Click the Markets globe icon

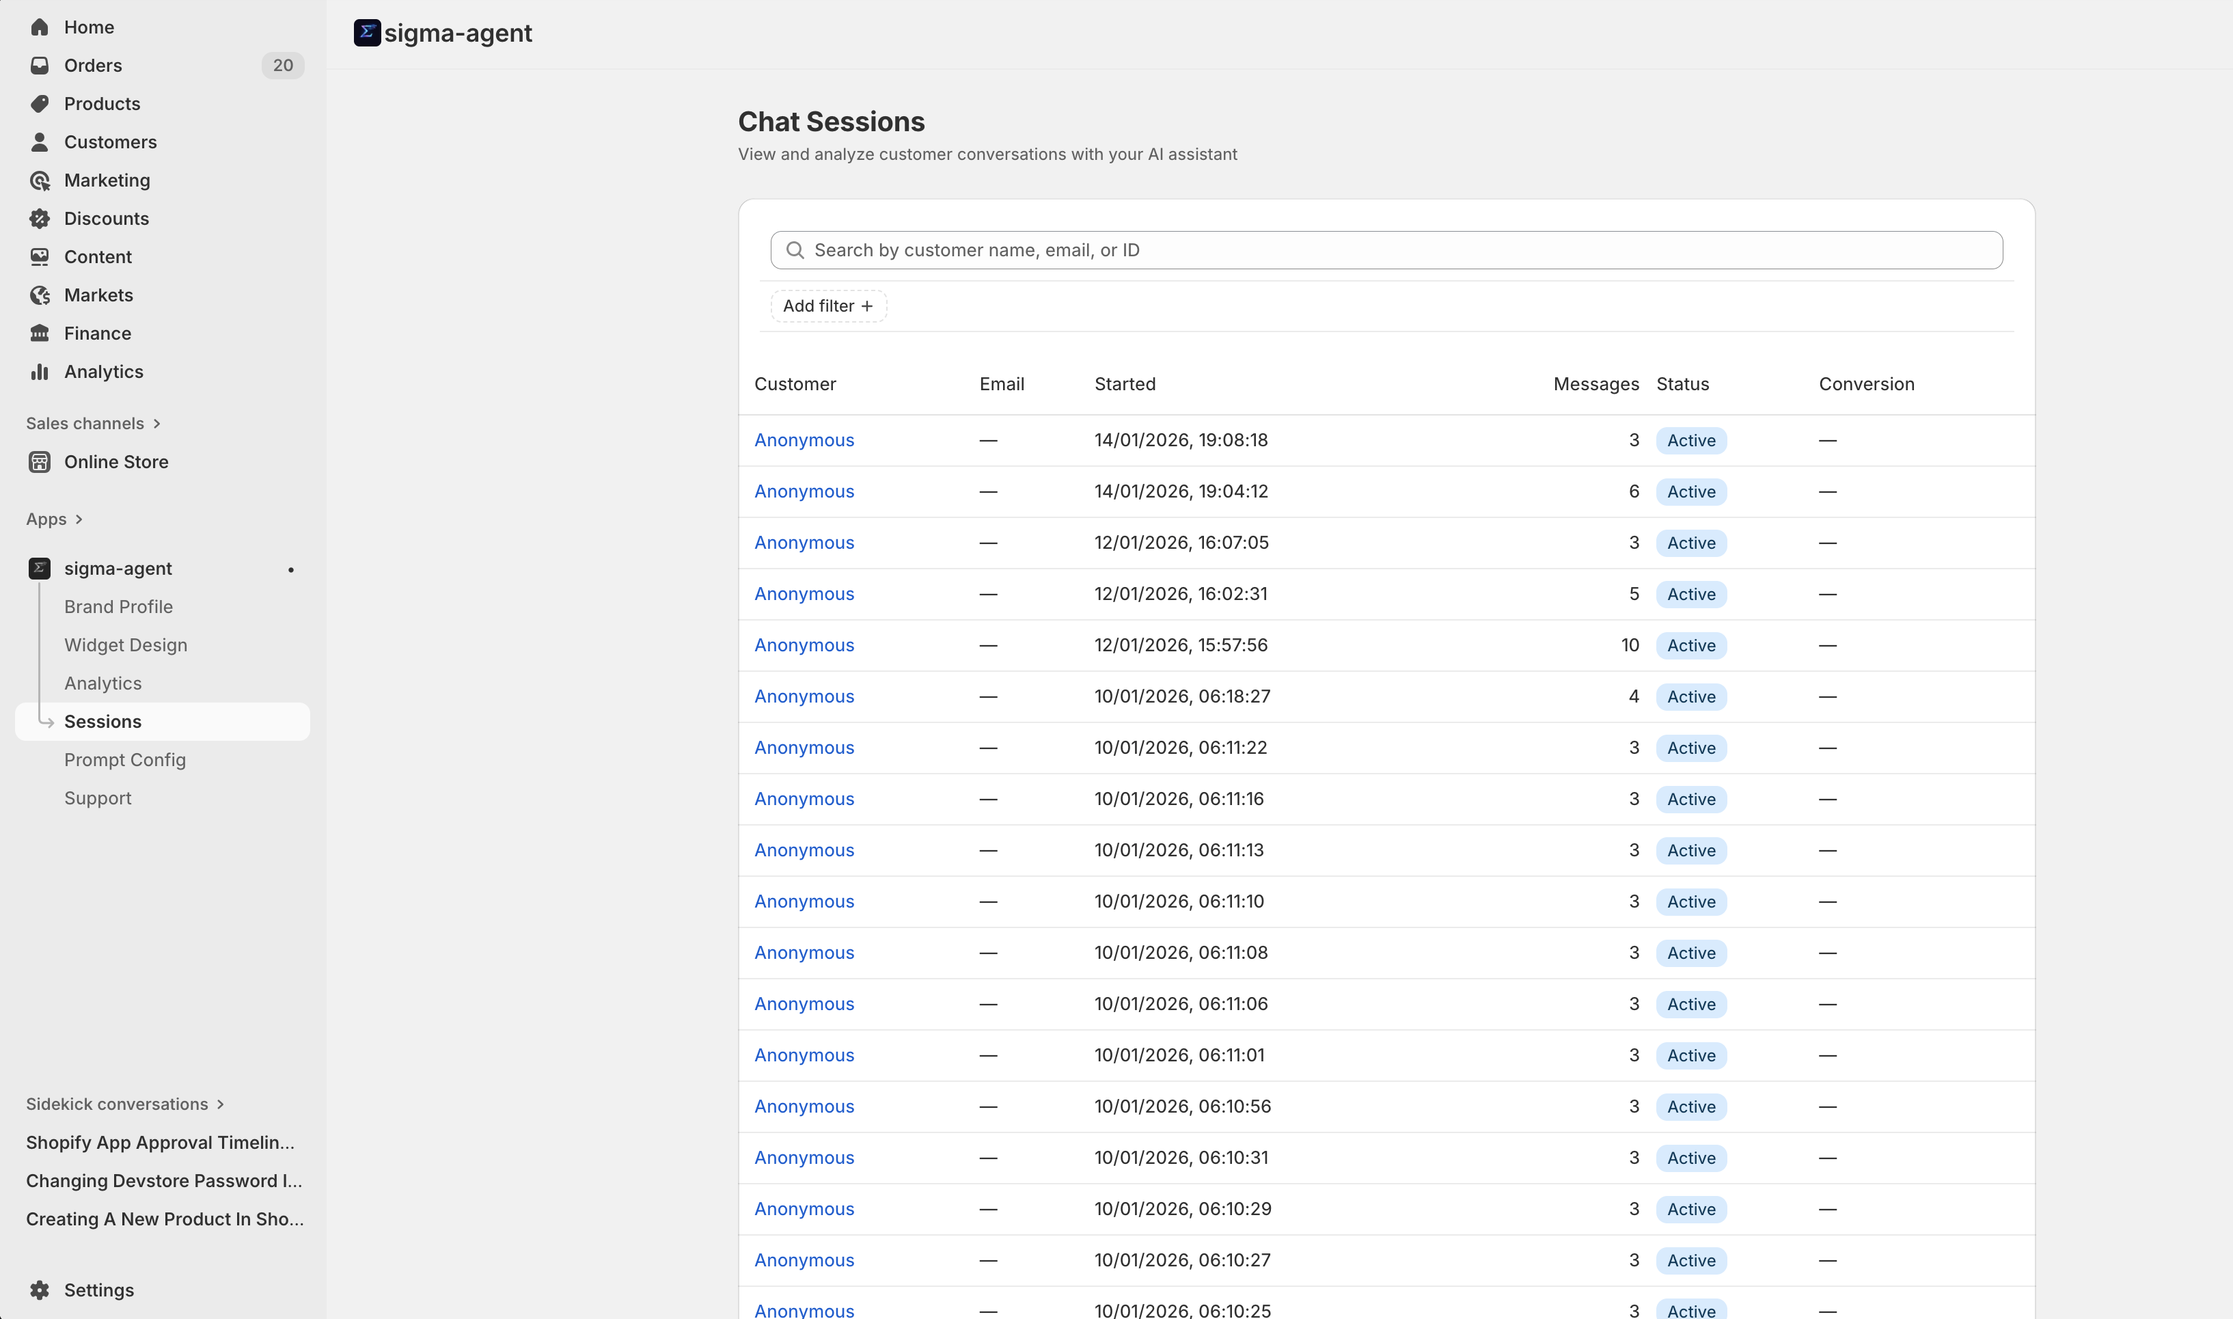(39, 295)
